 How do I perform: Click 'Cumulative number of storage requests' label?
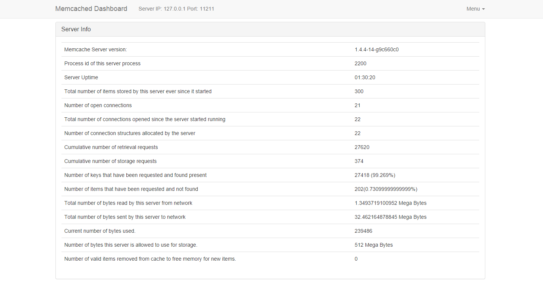coord(110,161)
